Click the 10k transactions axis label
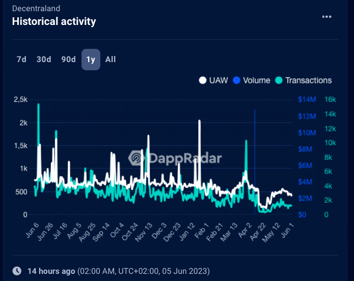This screenshot has width=354, height=281. [330, 143]
